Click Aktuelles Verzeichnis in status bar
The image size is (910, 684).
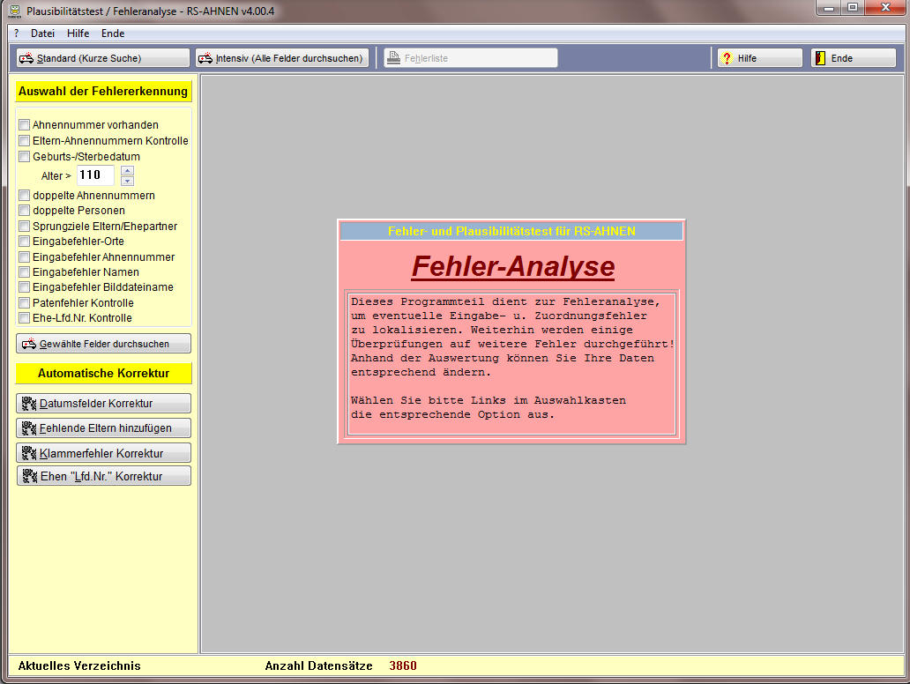(x=79, y=666)
